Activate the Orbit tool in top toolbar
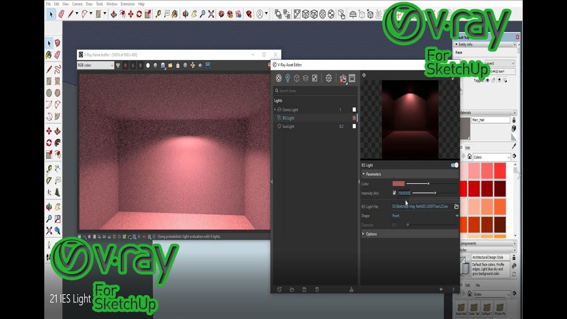567x319 pixels. (x=186, y=14)
